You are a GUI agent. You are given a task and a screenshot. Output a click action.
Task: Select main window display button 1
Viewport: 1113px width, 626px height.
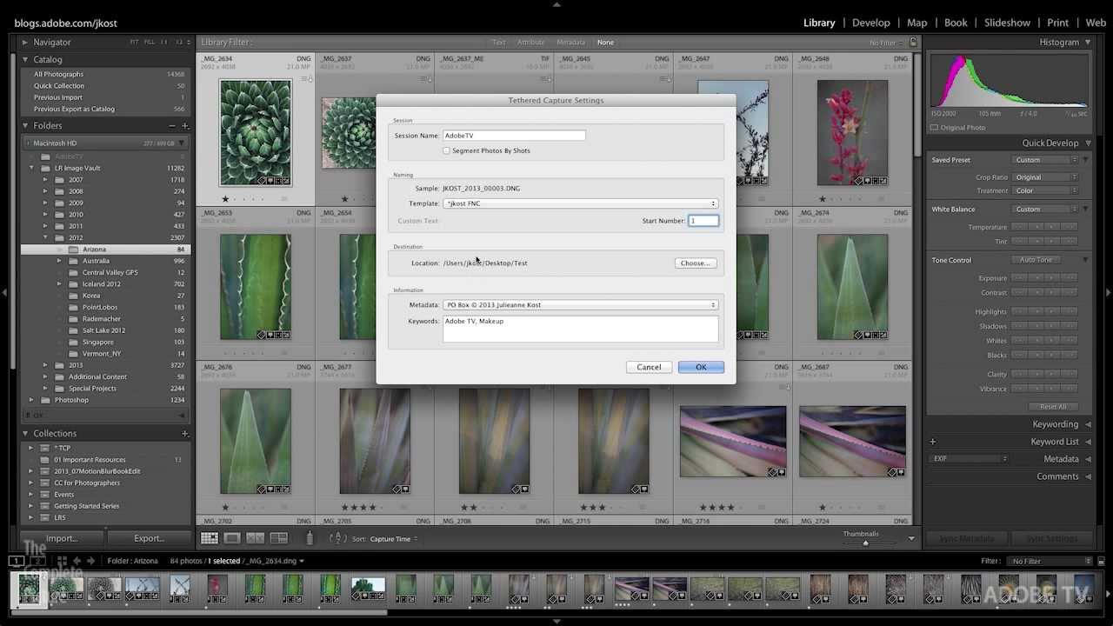tap(17, 561)
